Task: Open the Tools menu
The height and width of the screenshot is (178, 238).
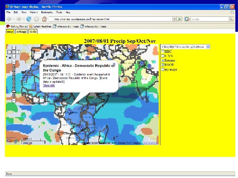Action: pyautogui.click(x=59, y=12)
